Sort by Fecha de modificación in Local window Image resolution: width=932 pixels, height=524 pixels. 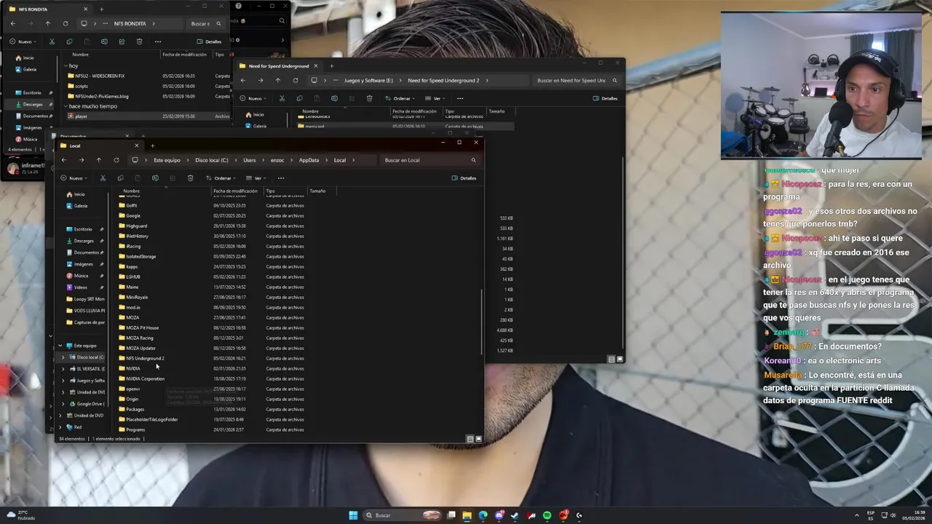237,191
